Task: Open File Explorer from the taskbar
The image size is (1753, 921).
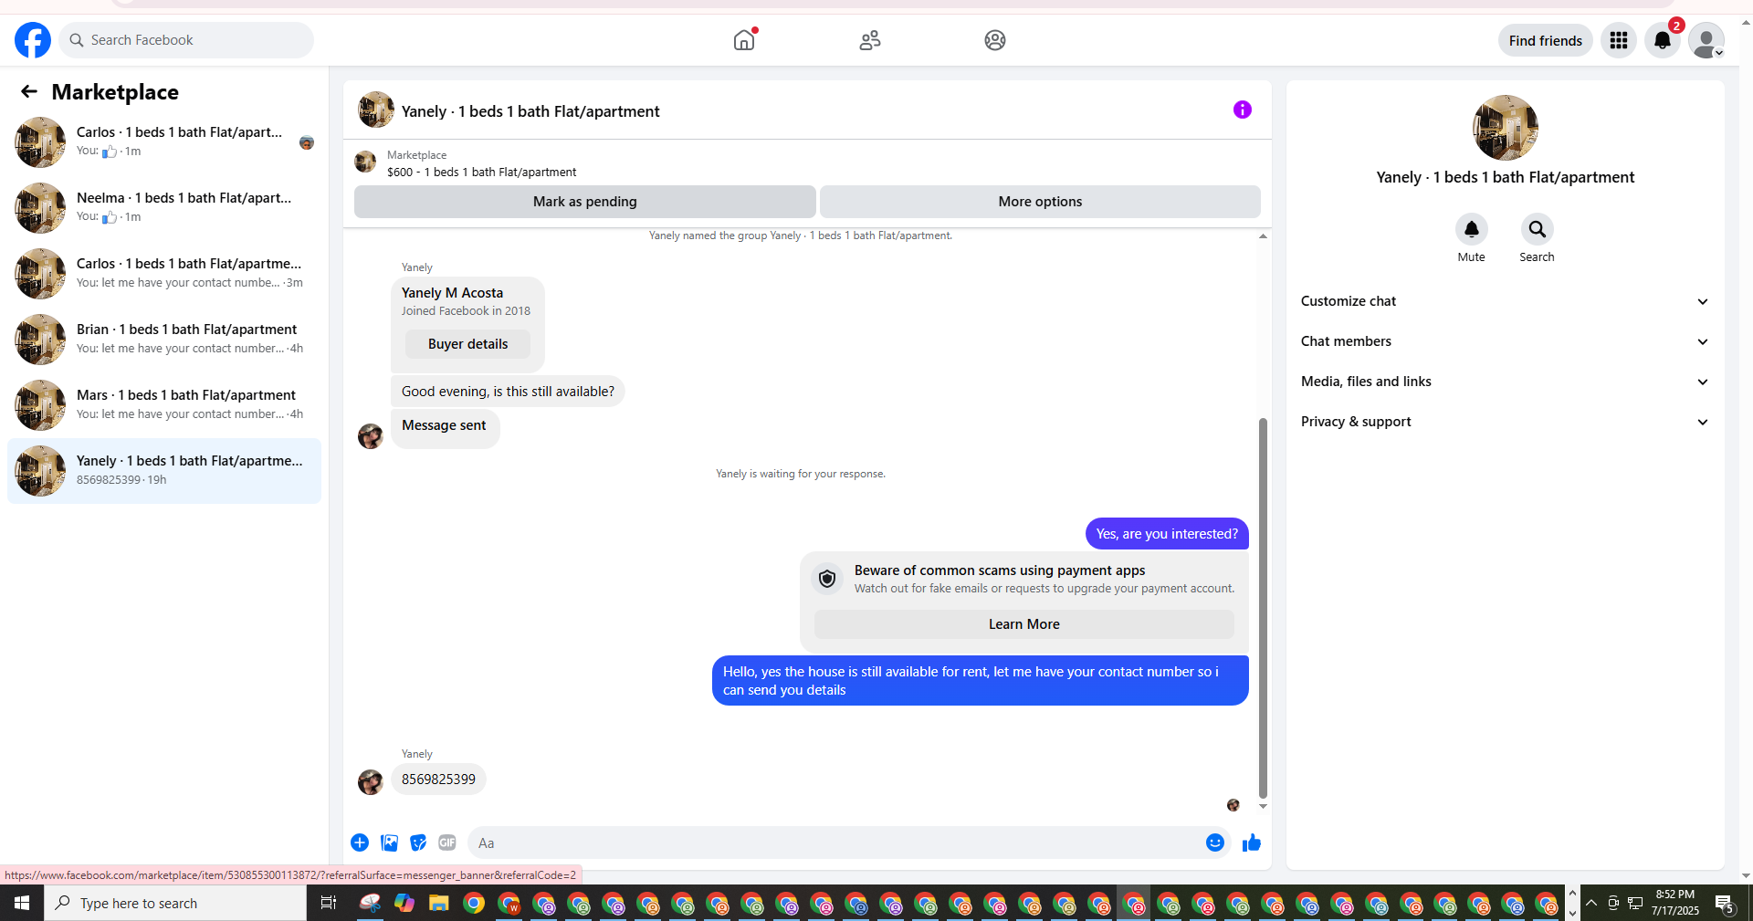Action: (439, 903)
